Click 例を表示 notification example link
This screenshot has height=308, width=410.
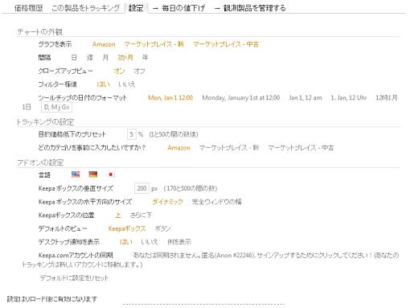click(x=179, y=242)
